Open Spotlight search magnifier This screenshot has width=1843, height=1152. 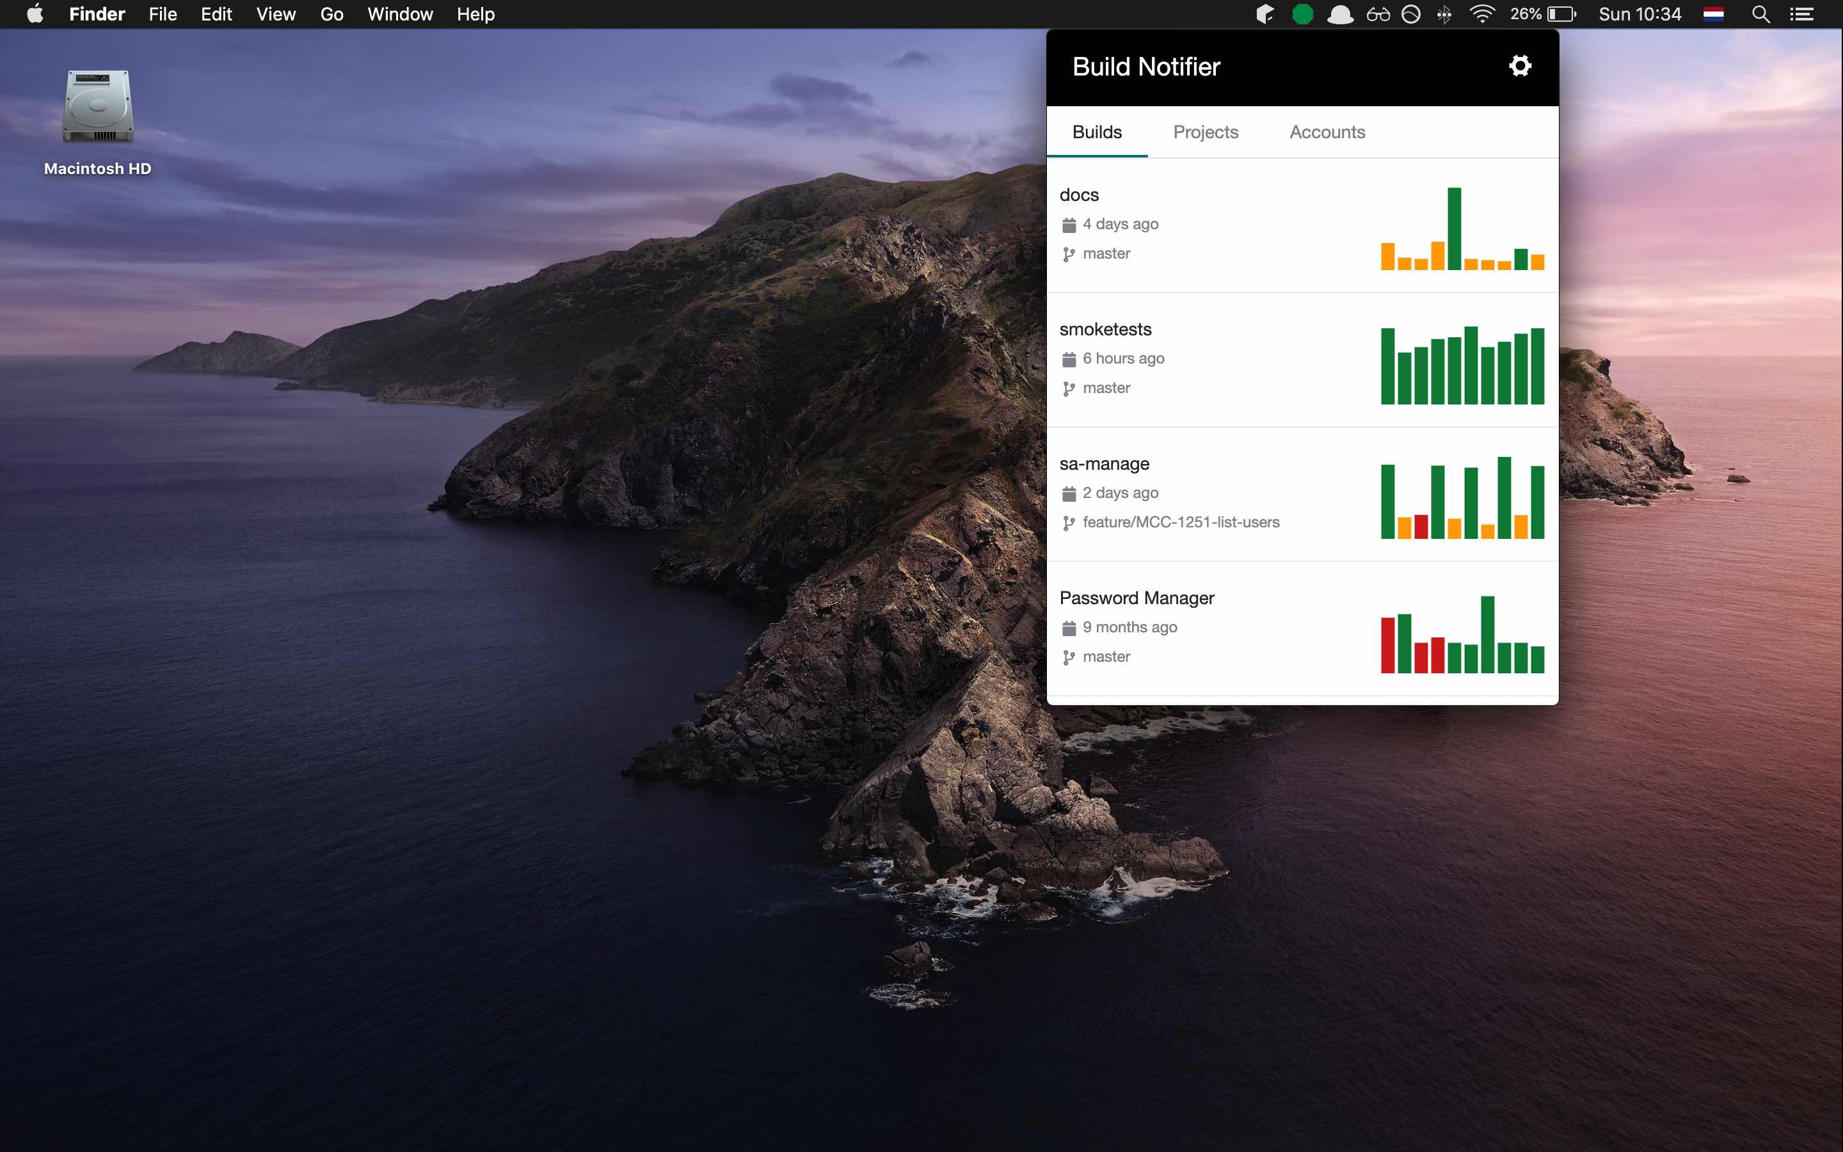pos(1760,15)
